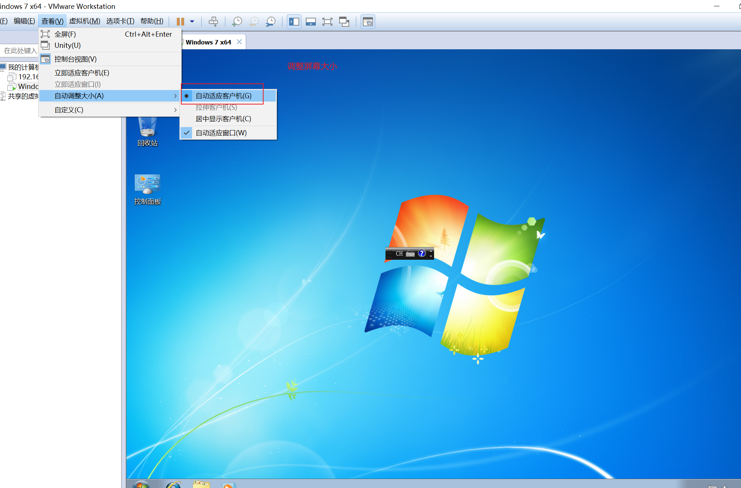741x488 pixels.
Task: Click the full screen icon in menu
Action: point(45,34)
